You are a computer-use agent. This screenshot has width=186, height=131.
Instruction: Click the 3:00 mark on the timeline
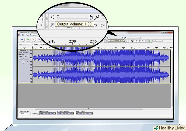(132, 47)
